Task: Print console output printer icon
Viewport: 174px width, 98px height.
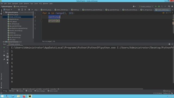Action: point(7,60)
